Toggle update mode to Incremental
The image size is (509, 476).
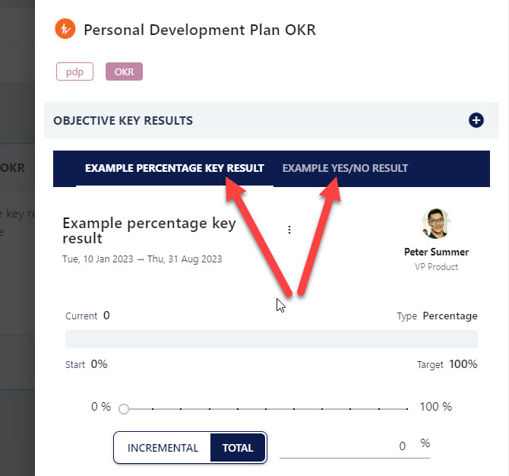(x=163, y=448)
